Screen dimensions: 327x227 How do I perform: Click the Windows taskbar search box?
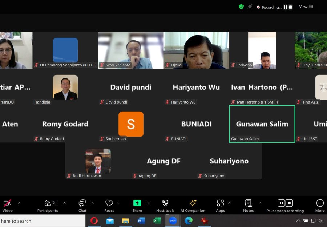point(43,221)
